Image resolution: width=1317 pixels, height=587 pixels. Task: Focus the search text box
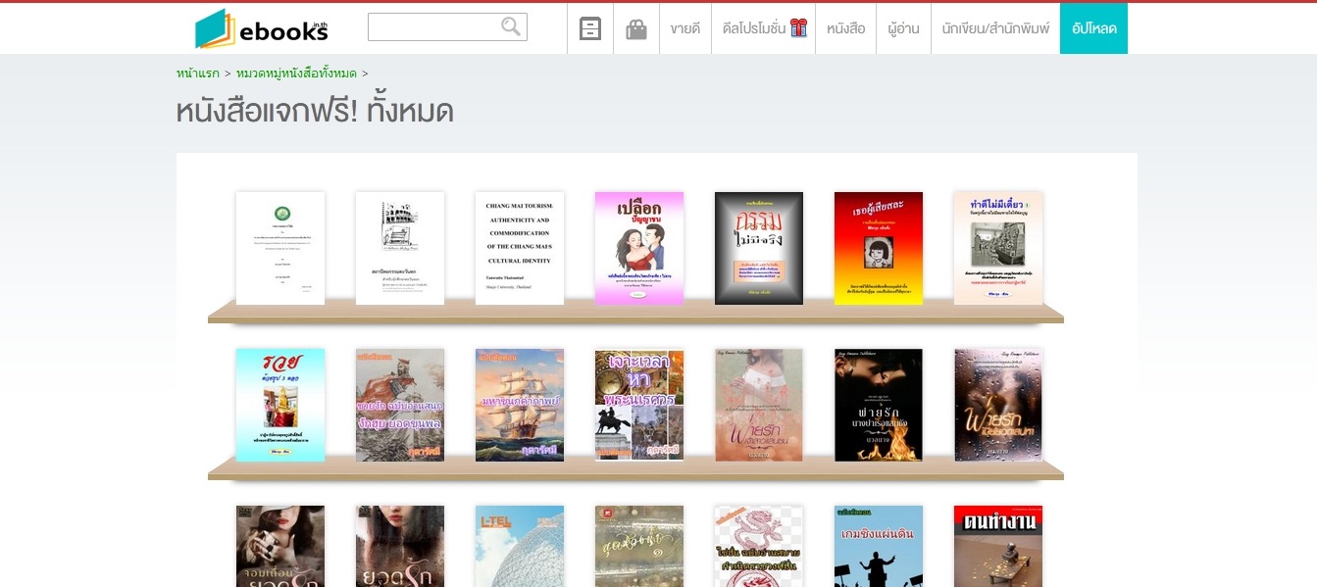[x=447, y=26]
